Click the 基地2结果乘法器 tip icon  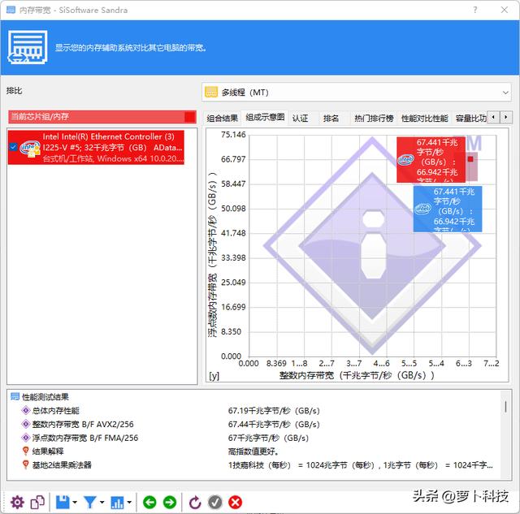25,464
